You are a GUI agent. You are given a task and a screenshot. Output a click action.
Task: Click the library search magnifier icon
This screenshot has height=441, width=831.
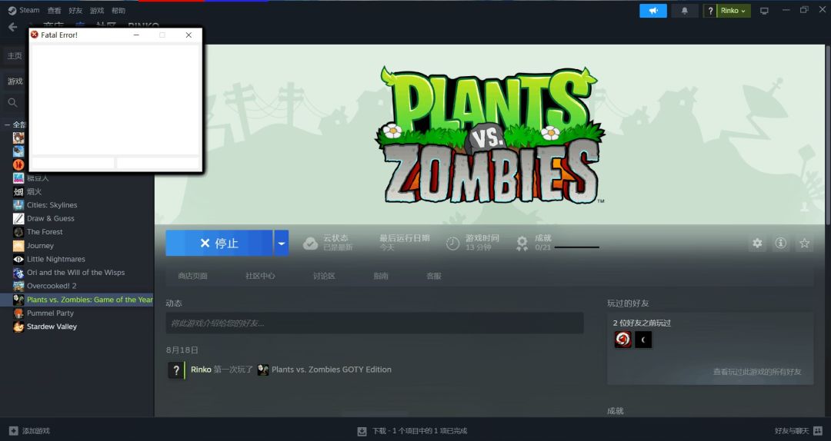13,103
